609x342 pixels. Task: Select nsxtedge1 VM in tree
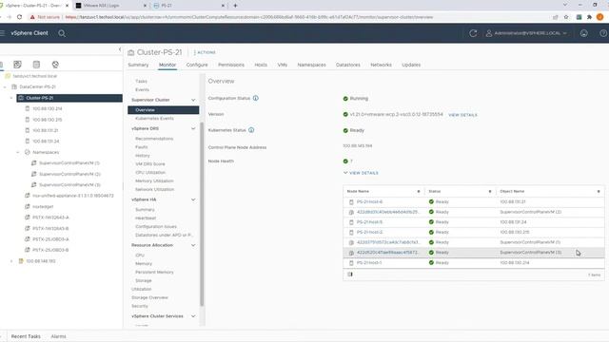pos(43,207)
